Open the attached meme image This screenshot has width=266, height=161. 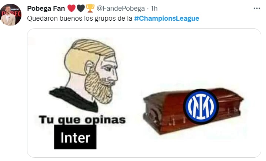pos(144,93)
